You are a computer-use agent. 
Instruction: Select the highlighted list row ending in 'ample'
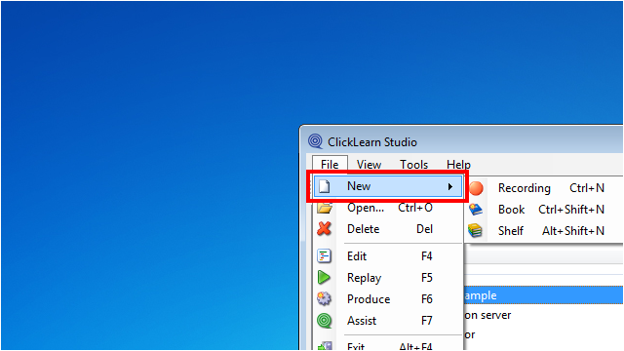543,295
